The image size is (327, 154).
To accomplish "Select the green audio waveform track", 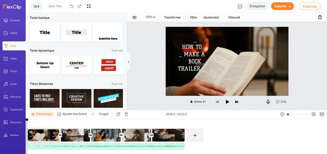I will [106, 146].
